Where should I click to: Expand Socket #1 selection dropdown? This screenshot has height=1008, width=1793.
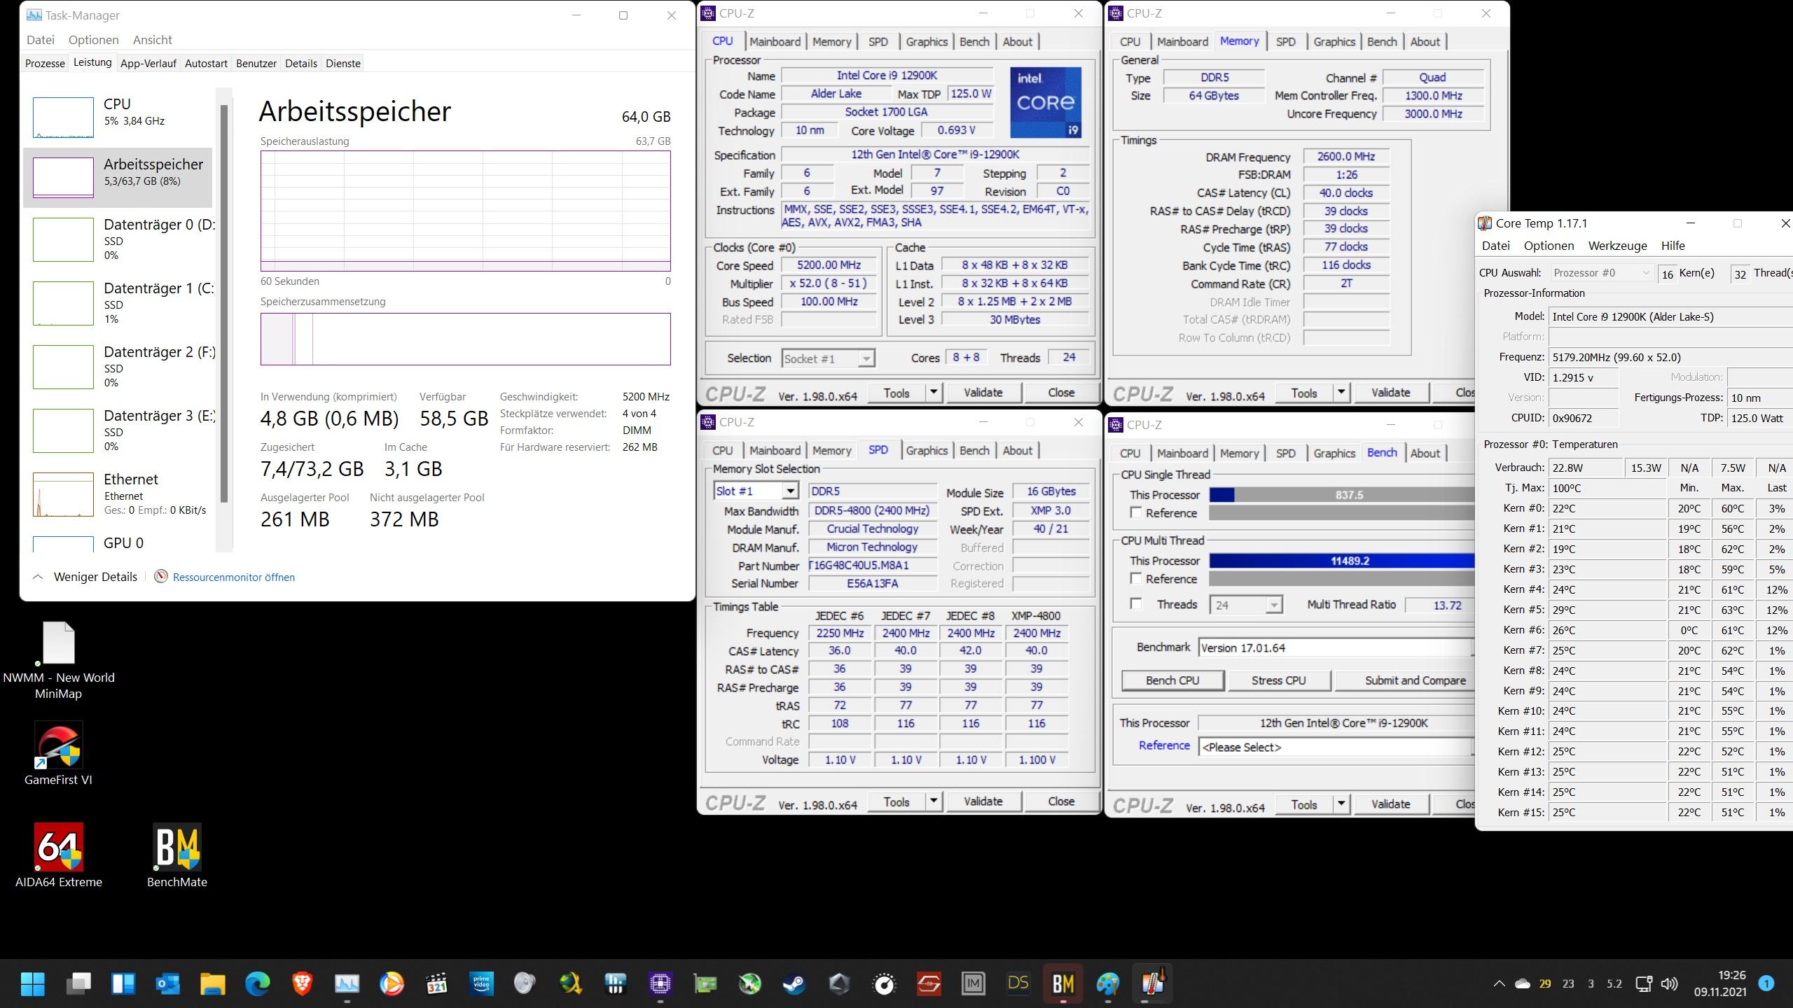click(x=866, y=359)
